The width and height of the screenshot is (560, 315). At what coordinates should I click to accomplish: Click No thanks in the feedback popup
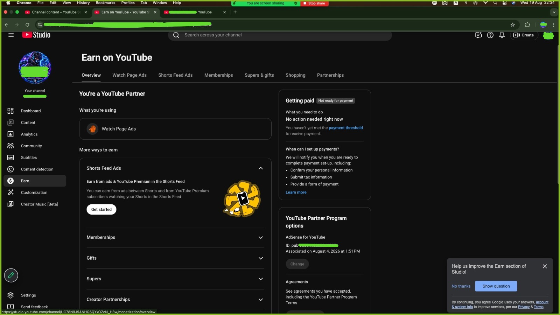pyautogui.click(x=461, y=286)
